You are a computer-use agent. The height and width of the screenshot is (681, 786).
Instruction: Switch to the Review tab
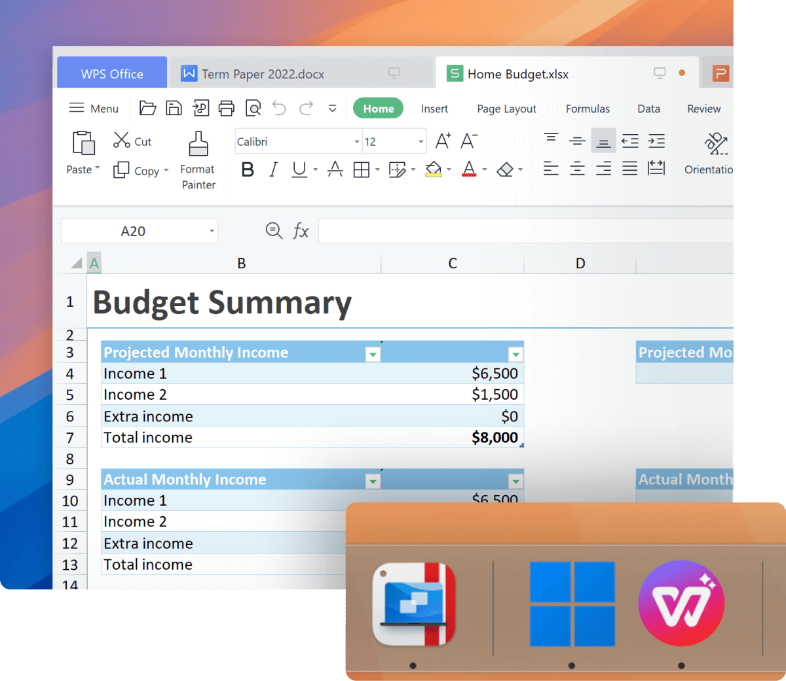(x=703, y=109)
